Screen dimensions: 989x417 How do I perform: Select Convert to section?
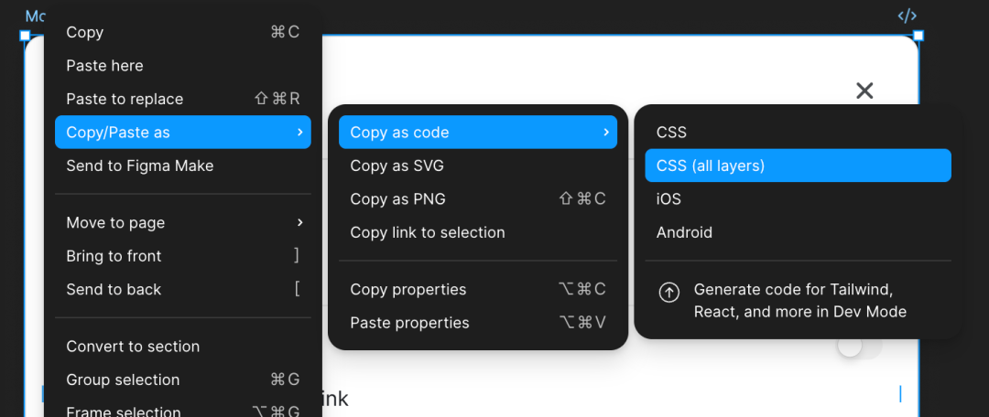coord(133,347)
